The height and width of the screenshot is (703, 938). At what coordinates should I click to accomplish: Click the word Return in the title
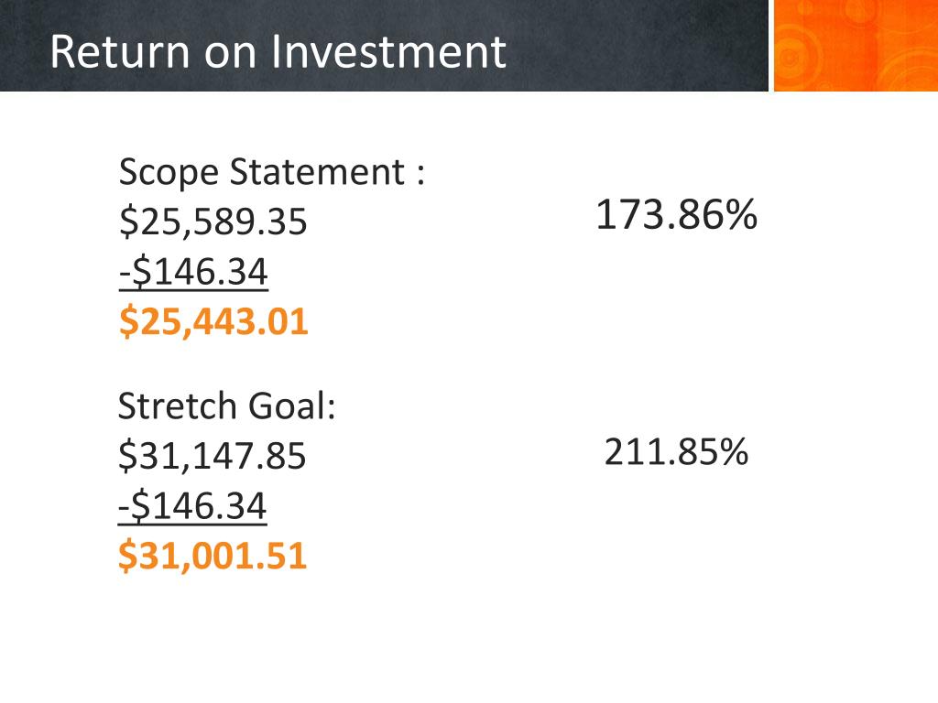(120, 52)
